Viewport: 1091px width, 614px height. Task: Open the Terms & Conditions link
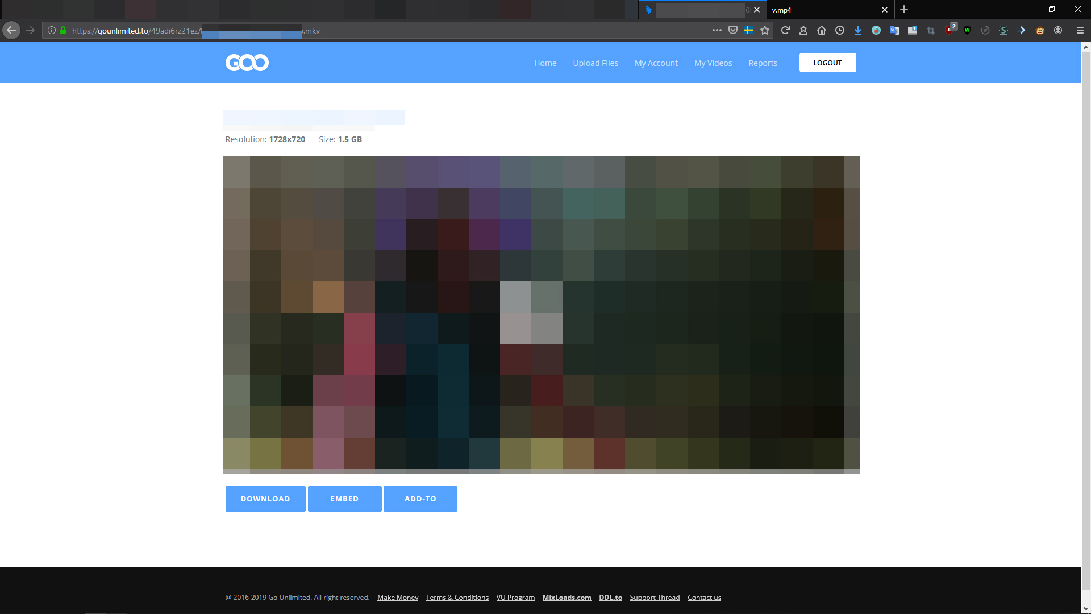[457, 598]
